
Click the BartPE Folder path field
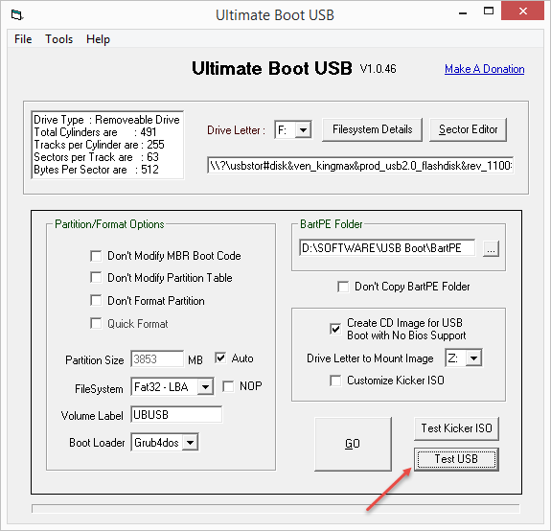pos(387,248)
